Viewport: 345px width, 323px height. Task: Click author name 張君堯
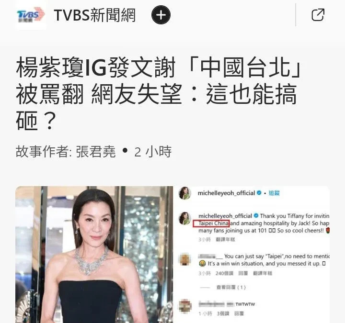pos(96,151)
